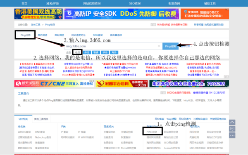Image resolution: width=248 pixels, height=155 pixels.
Task: Open the 辅助工具 top menu
Action: [210, 3]
